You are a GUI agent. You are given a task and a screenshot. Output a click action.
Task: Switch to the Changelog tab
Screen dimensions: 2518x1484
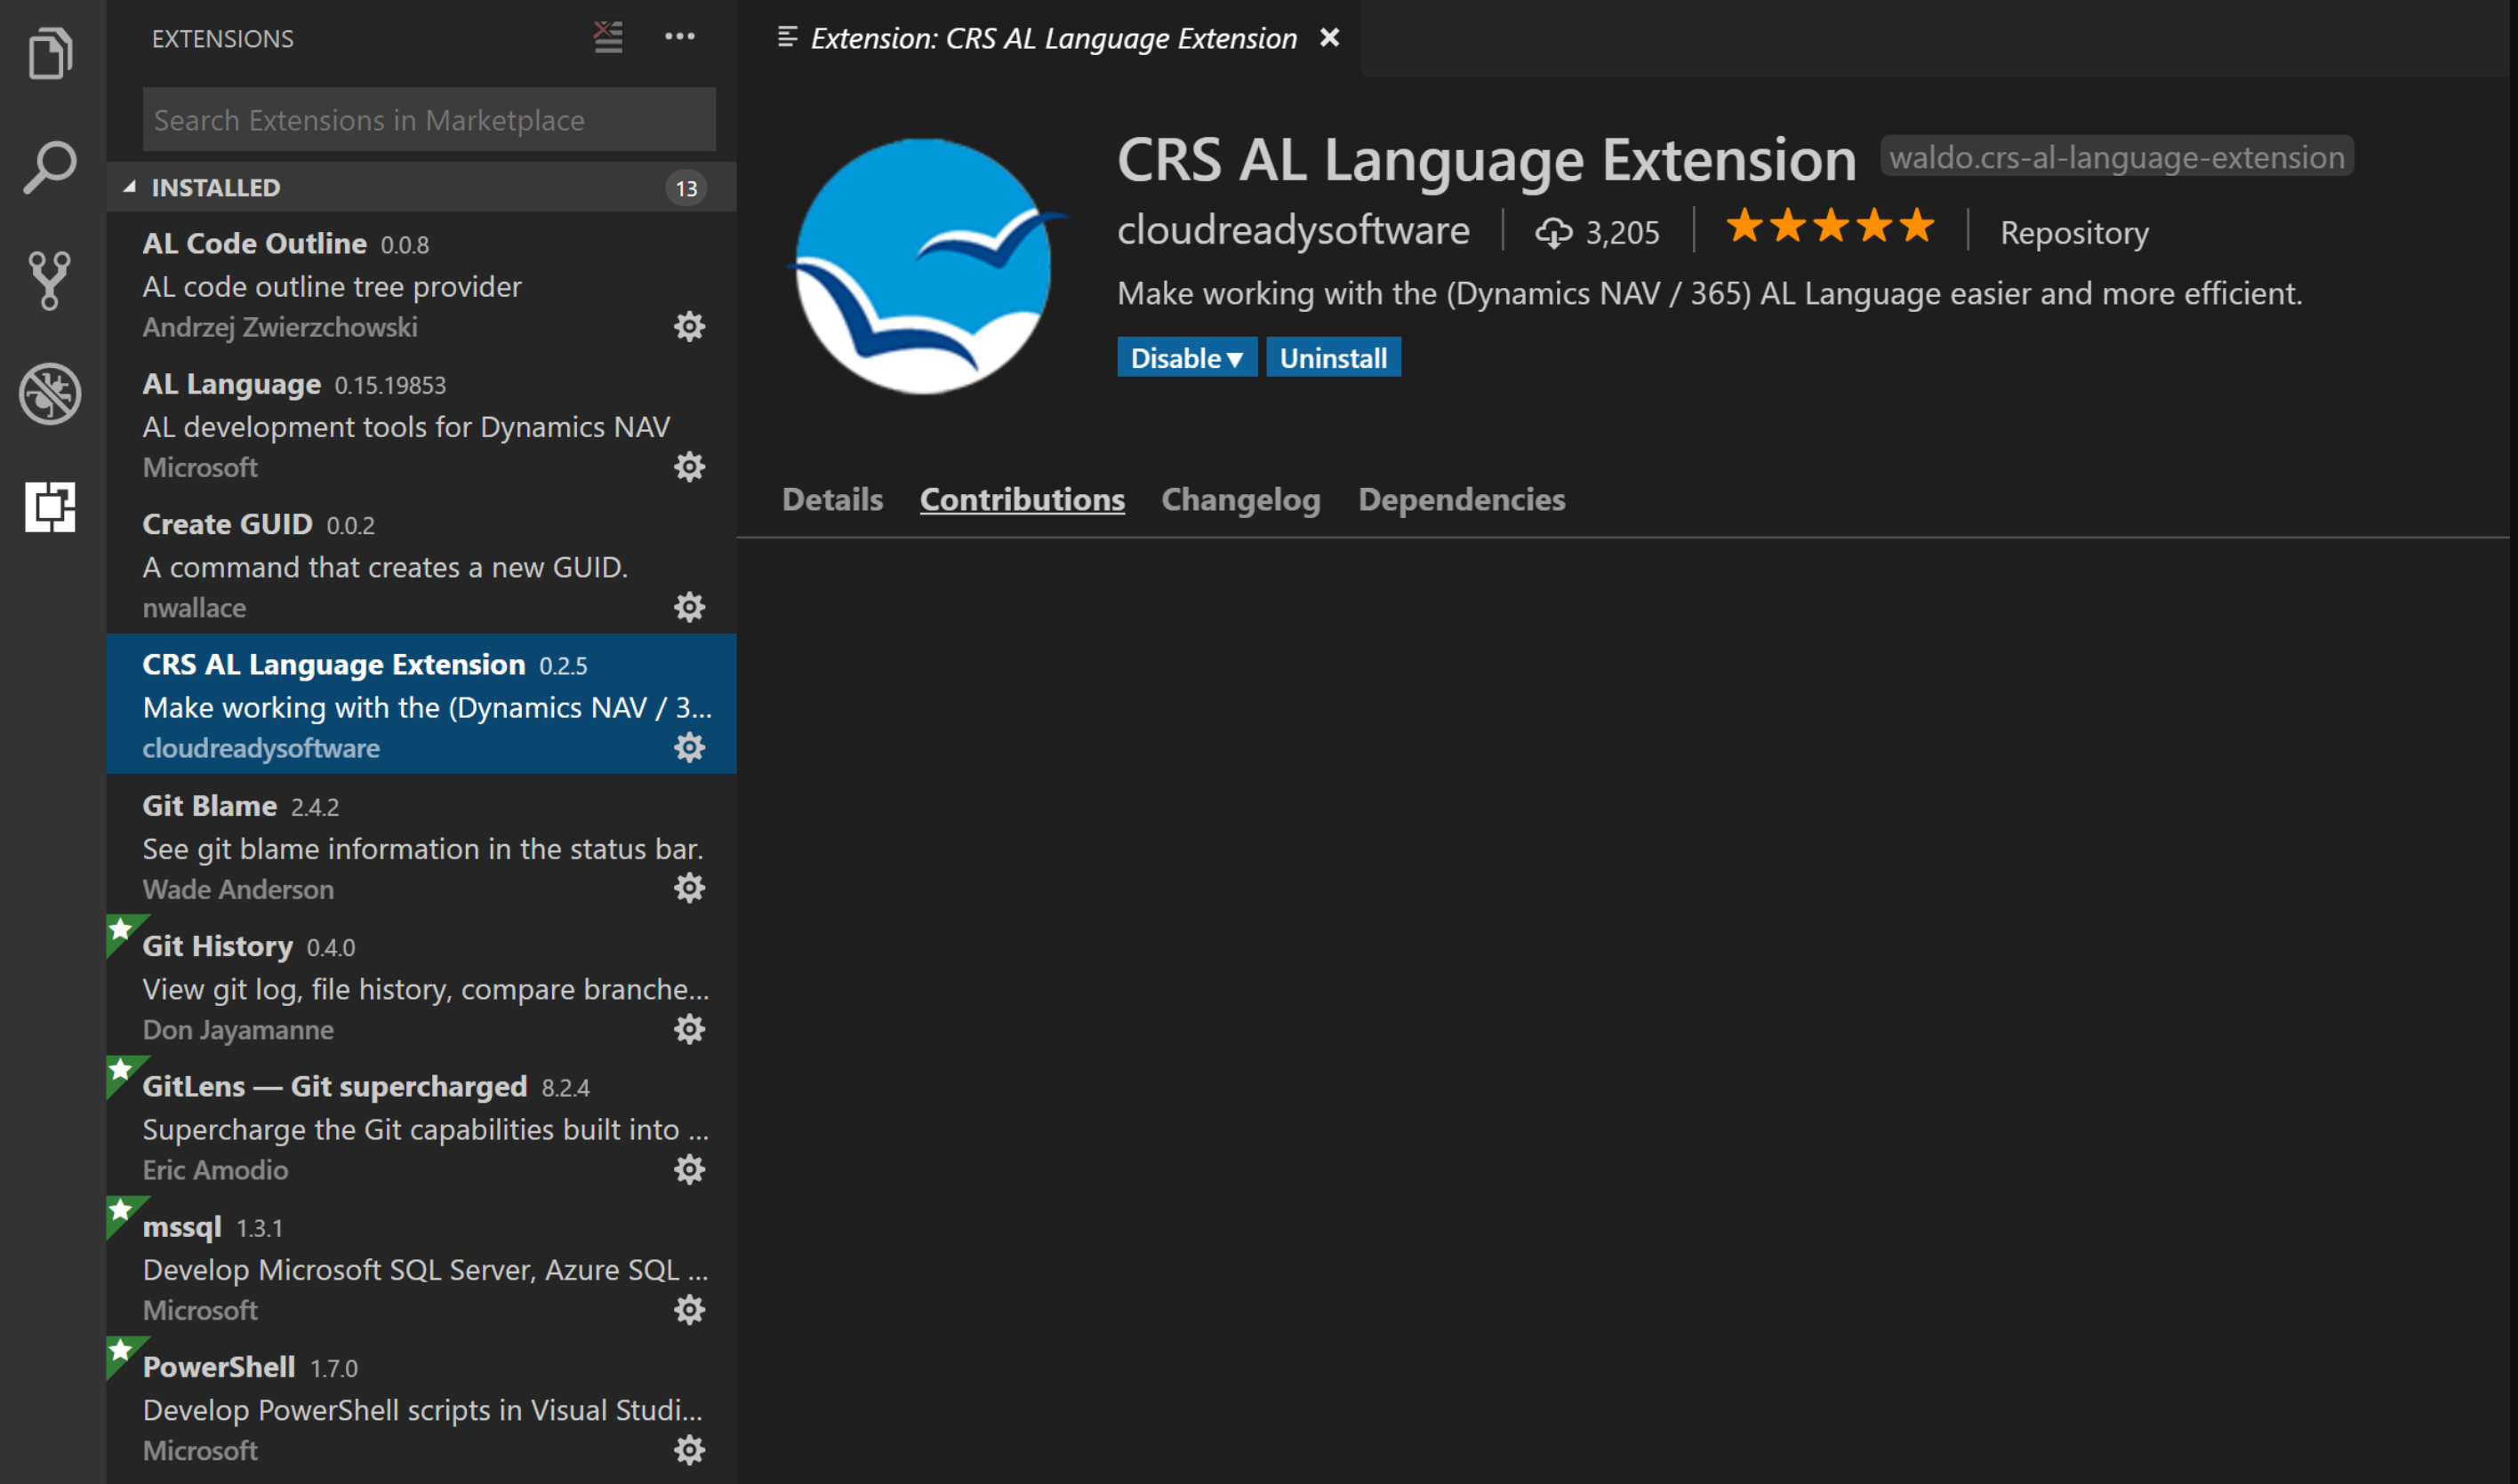pos(1240,499)
